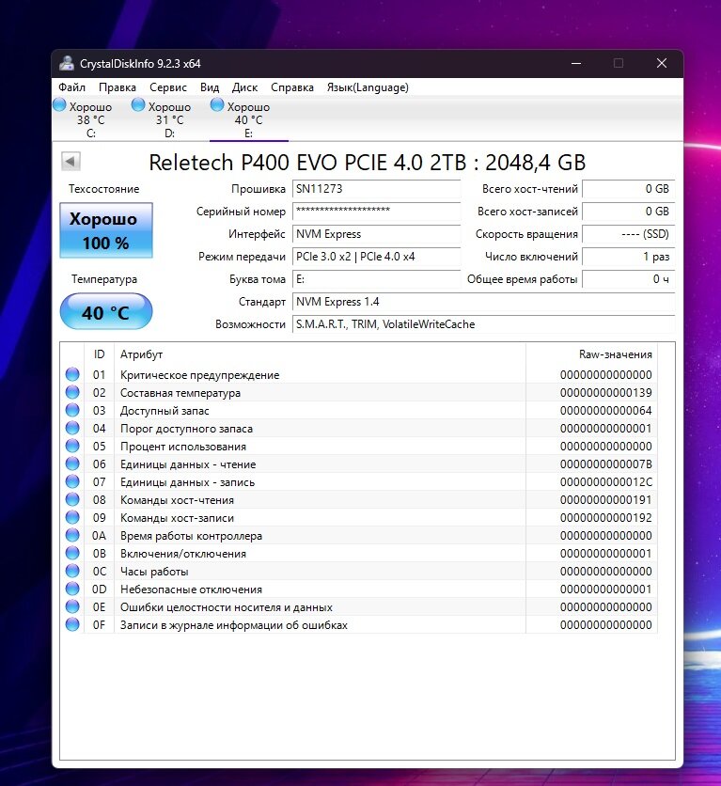Select row Единицы данных - чтение
The height and width of the screenshot is (786, 721).
[359, 464]
